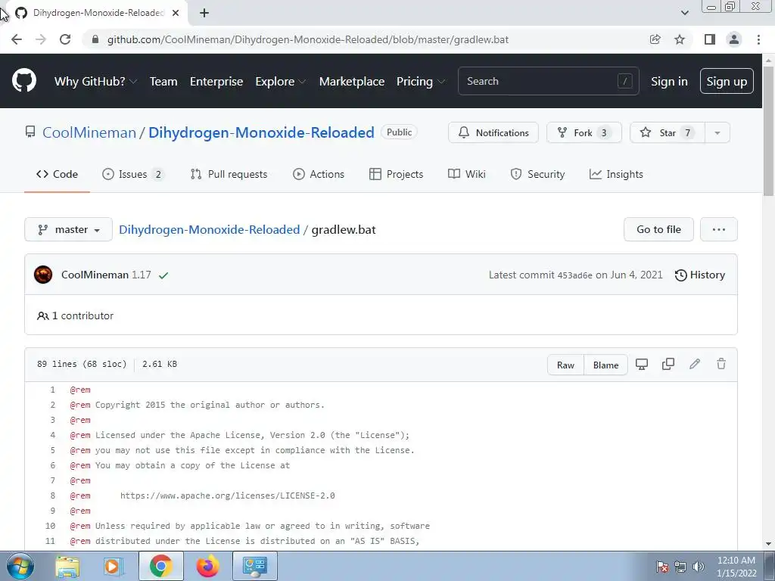Click the Enterprise nav link
The image size is (775, 581).
216,81
